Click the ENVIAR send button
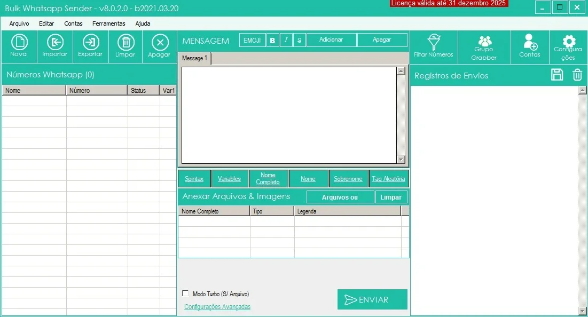 coord(372,299)
